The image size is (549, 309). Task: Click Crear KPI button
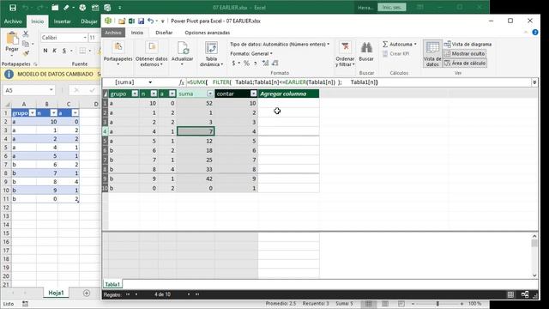(x=395, y=53)
